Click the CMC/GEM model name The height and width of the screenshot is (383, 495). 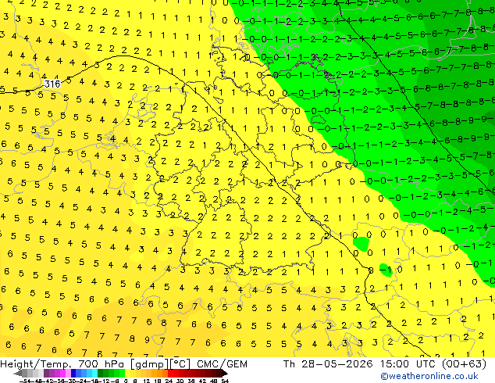pos(222,364)
